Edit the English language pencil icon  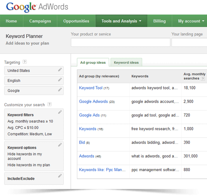point(60,80)
